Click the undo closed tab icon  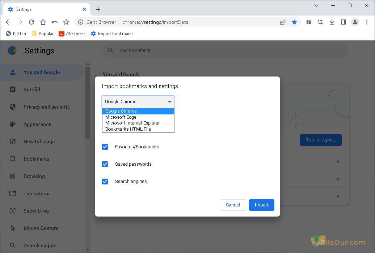(x=55, y=22)
